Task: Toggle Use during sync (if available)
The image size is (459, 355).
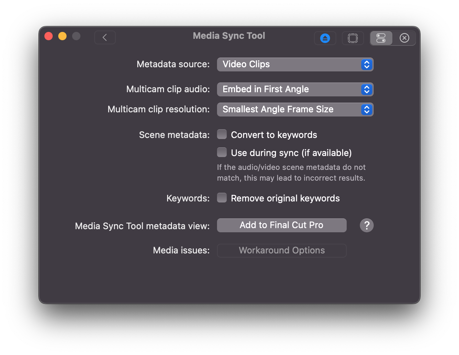Action: pyautogui.click(x=222, y=153)
